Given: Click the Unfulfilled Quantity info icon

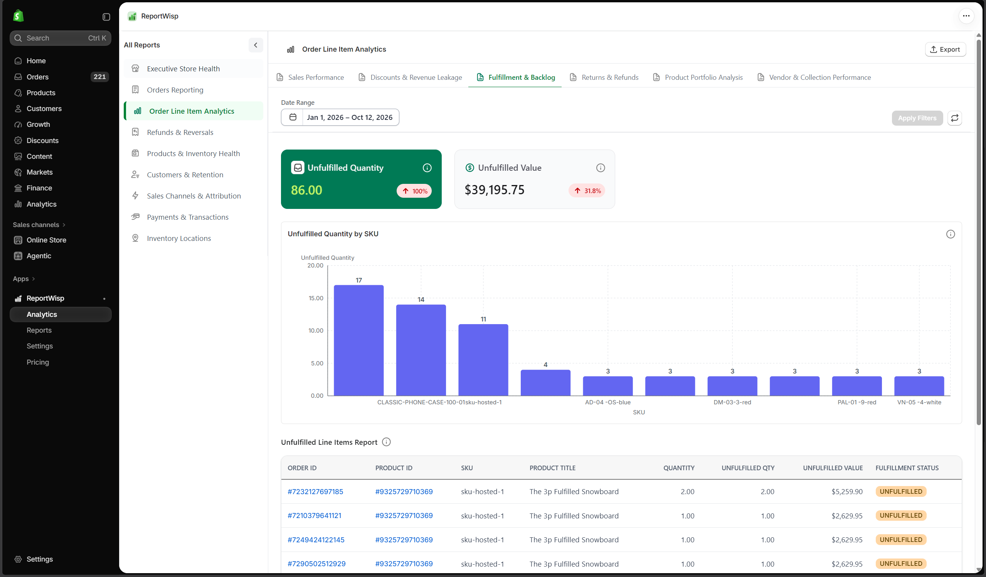Looking at the screenshot, I should click(427, 168).
